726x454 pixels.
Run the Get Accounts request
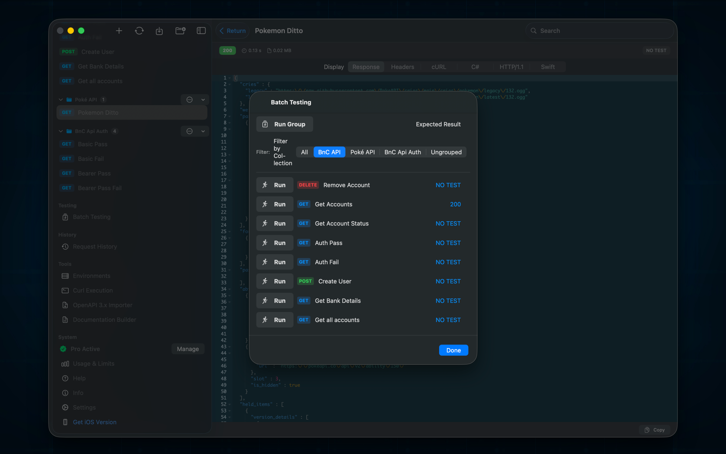click(x=275, y=204)
